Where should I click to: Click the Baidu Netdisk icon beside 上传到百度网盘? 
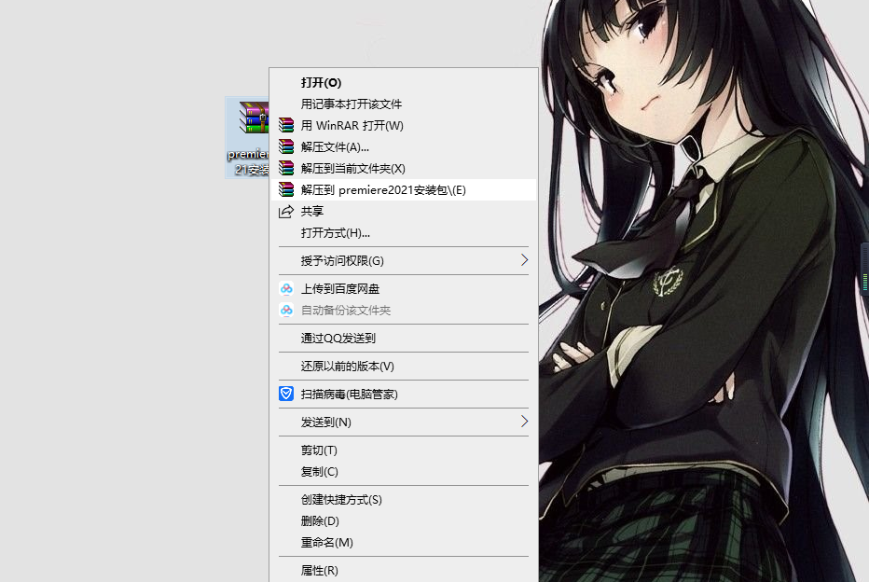pyautogui.click(x=286, y=289)
